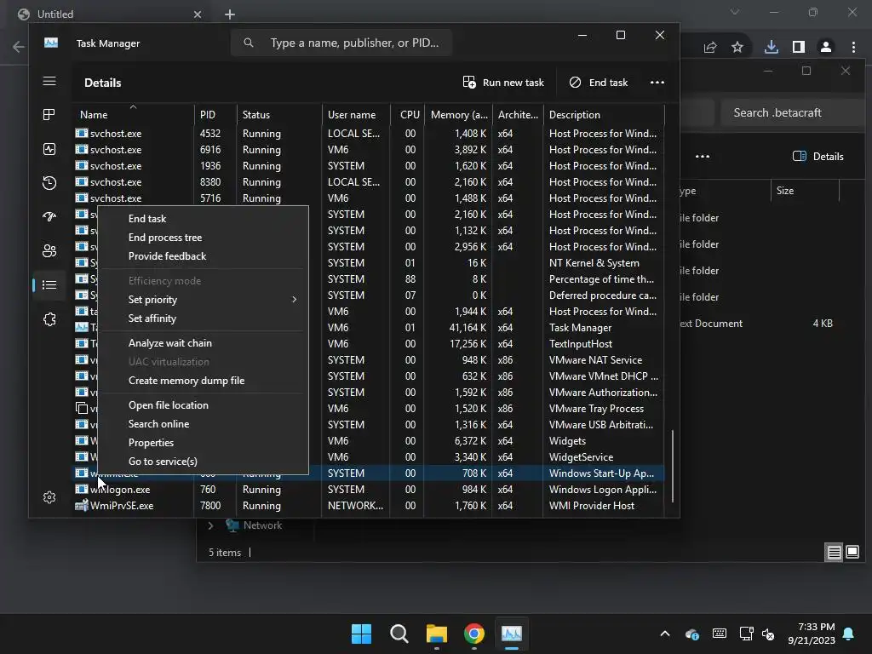Open the Services page puzzle icon
This screenshot has height=654, width=872.
click(x=49, y=319)
